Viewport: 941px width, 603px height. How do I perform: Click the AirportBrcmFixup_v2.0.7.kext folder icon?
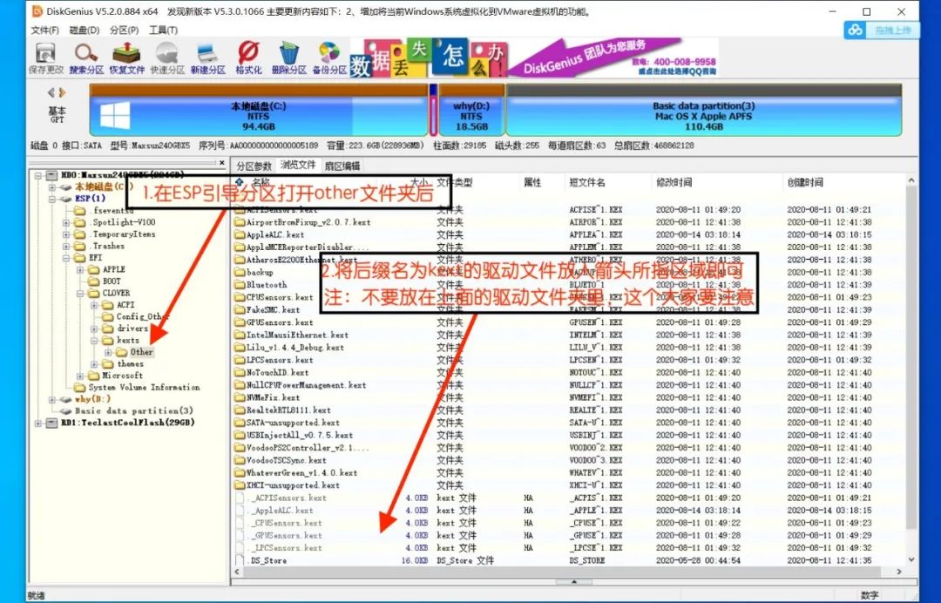click(x=240, y=222)
